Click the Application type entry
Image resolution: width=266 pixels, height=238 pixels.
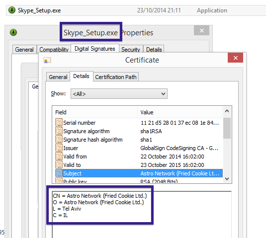point(212,10)
